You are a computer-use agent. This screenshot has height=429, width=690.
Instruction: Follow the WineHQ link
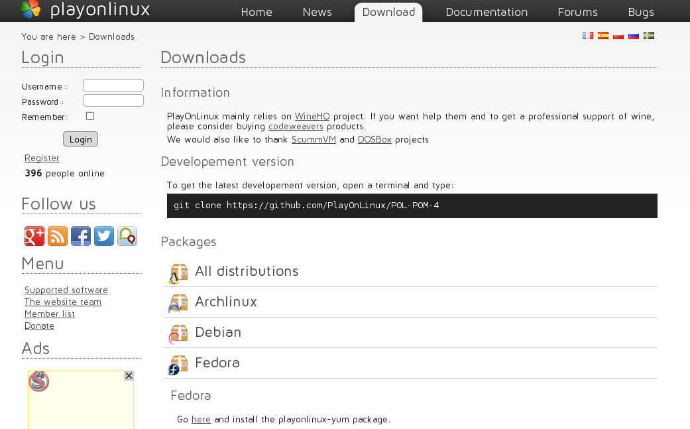pyautogui.click(x=312, y=116)
